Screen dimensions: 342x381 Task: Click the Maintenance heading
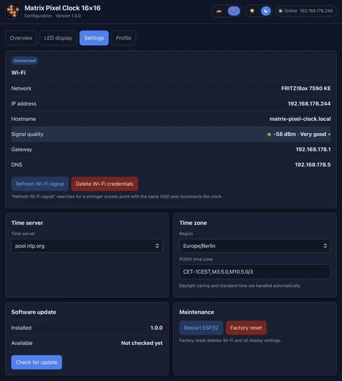[x=197, y=312]
